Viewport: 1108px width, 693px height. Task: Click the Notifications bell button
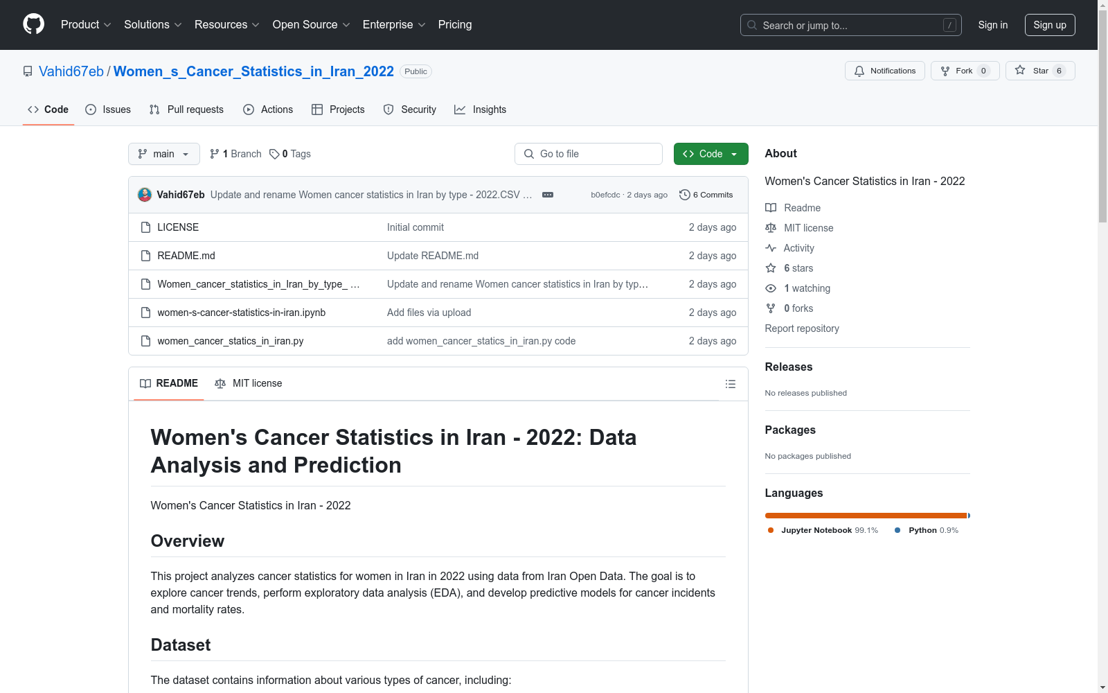click(x=884, y=71)
